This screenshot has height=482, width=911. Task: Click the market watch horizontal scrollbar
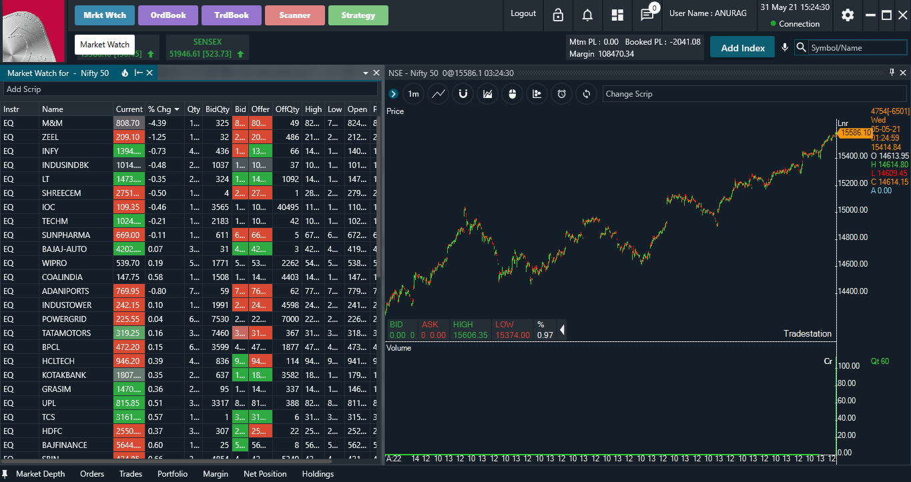[166, 460]
